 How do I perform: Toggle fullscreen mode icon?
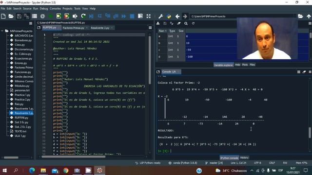coord(148,16)
